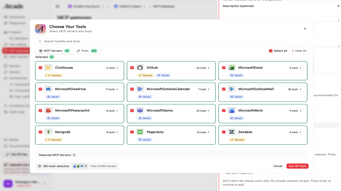The height and width of the screenshot is (191, 341).
Task: Click 'from 12 MCP servers' text
Action: (103, 166)
